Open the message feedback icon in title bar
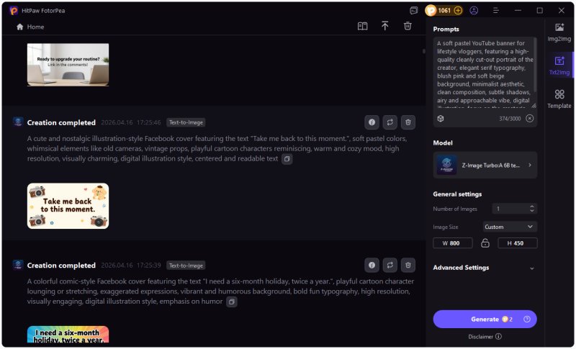The height and width of the screenshot is (349, 576). pyautogui.click(x=413, y=11)
